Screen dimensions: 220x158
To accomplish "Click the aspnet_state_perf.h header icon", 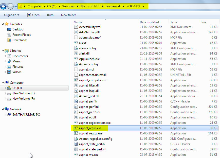I will (x=76, y=144).
